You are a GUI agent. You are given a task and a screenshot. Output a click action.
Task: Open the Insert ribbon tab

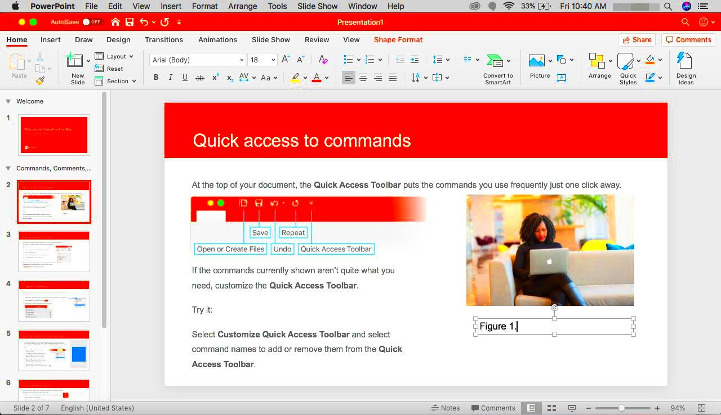pyautogui.click(x=51, y=39)
